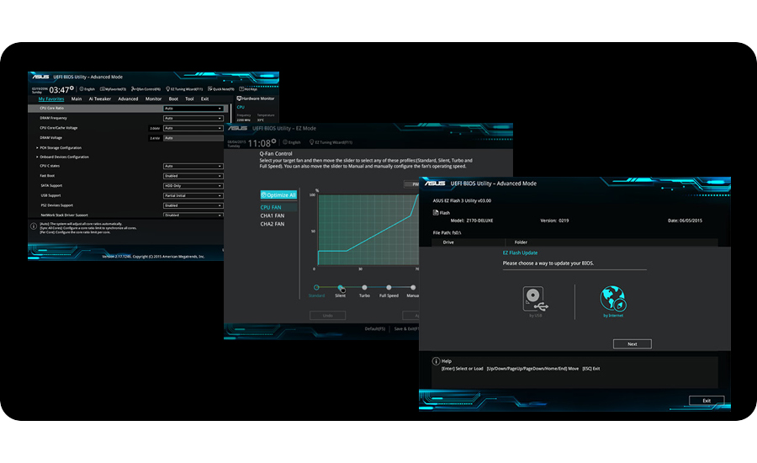Viewport: 757px width, 463px height.
Task: Switch to Main tab in left BIOS window
Action: point(77,98)
